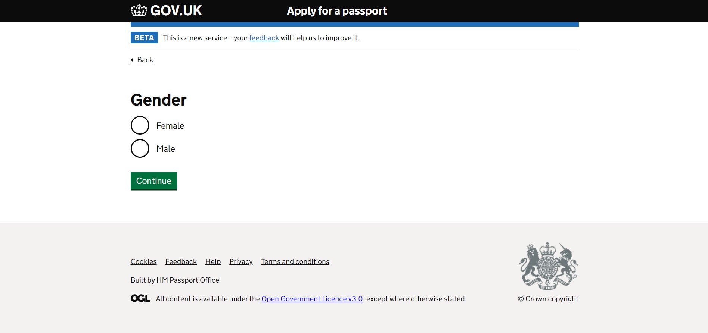Click the Apply for a passport header title
The width and height of the screenshot is (708, 333).
[337, 11]
